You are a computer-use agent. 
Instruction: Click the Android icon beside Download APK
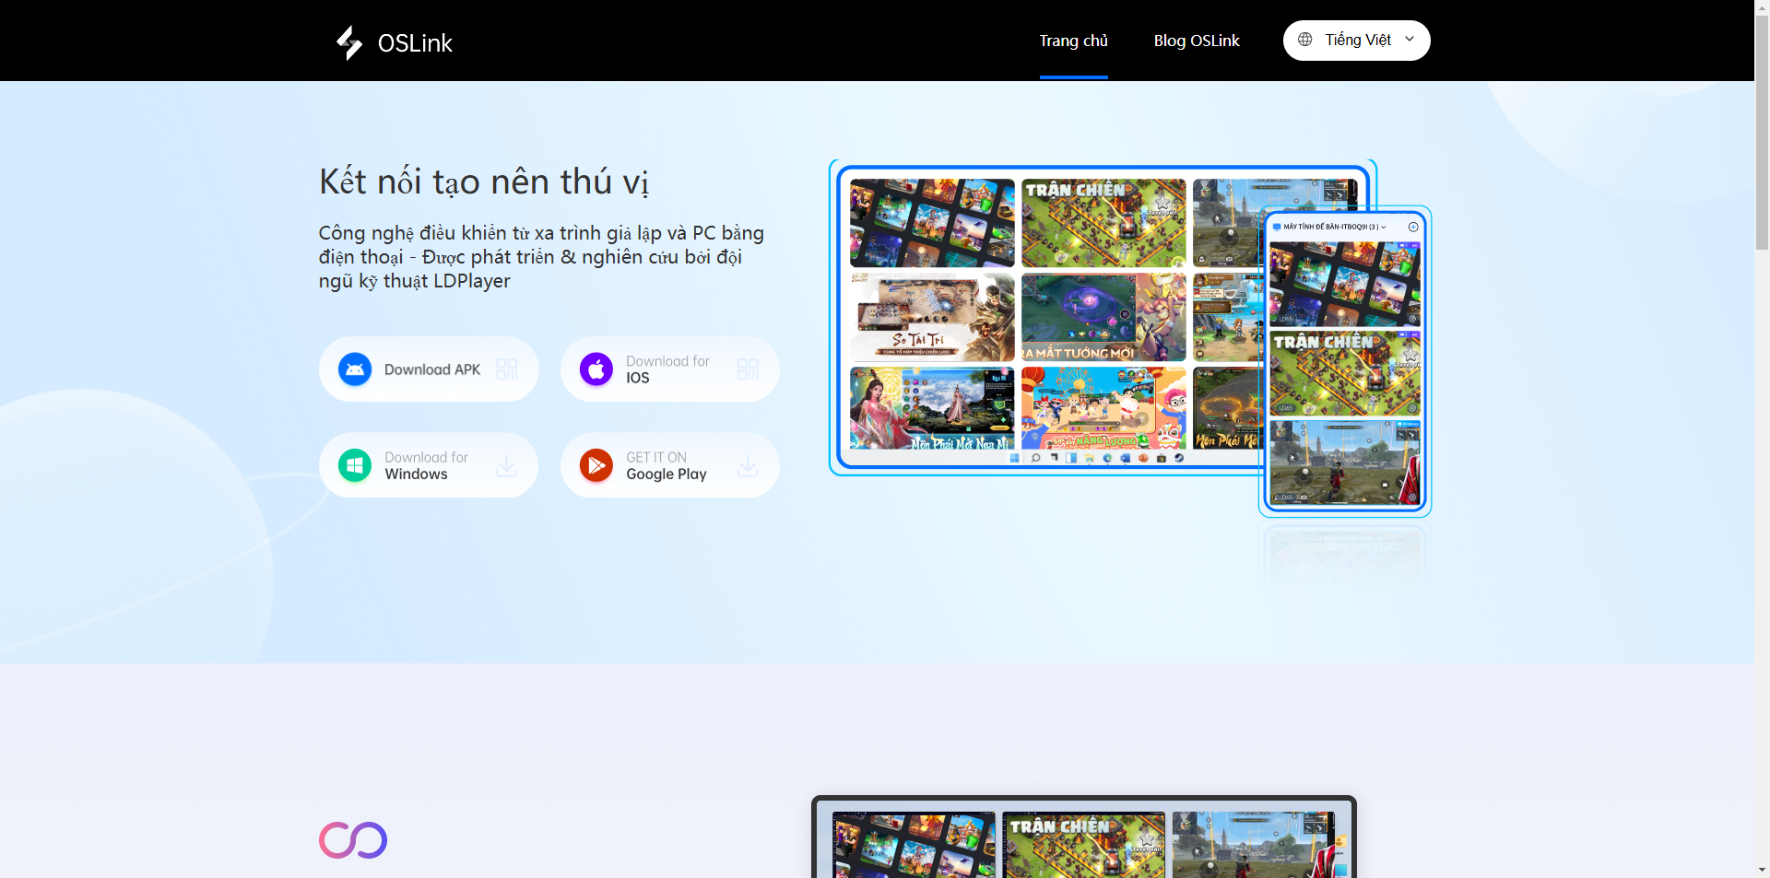point(355,369)
